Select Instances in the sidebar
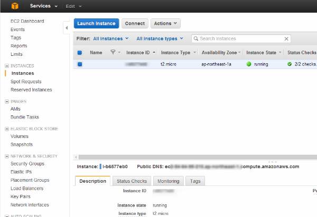317x217 pixels. [23, 73]
